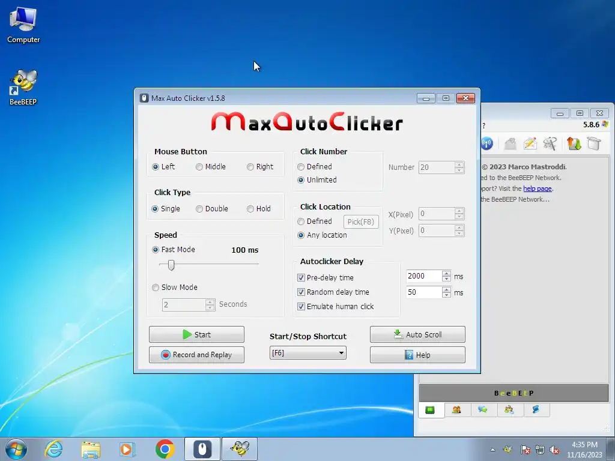The image size is (615, 461).
Task: Click the Pick(F8) button
Action: click(361, 222)
